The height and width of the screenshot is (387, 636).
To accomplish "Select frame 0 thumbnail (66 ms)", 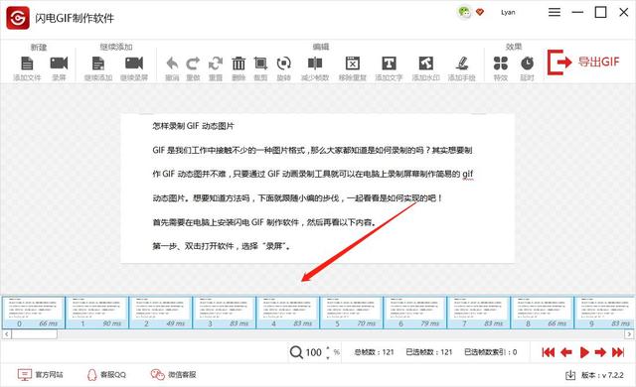I will click(x=34, y=313).
